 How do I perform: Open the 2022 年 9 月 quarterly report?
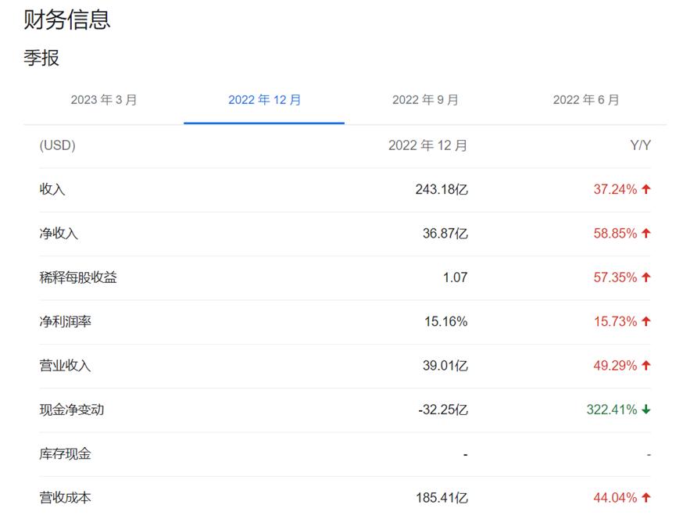425,100
